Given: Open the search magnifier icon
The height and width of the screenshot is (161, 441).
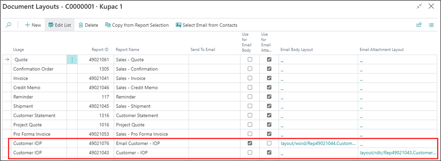Looking at the screenshot, I should (9, 25).
